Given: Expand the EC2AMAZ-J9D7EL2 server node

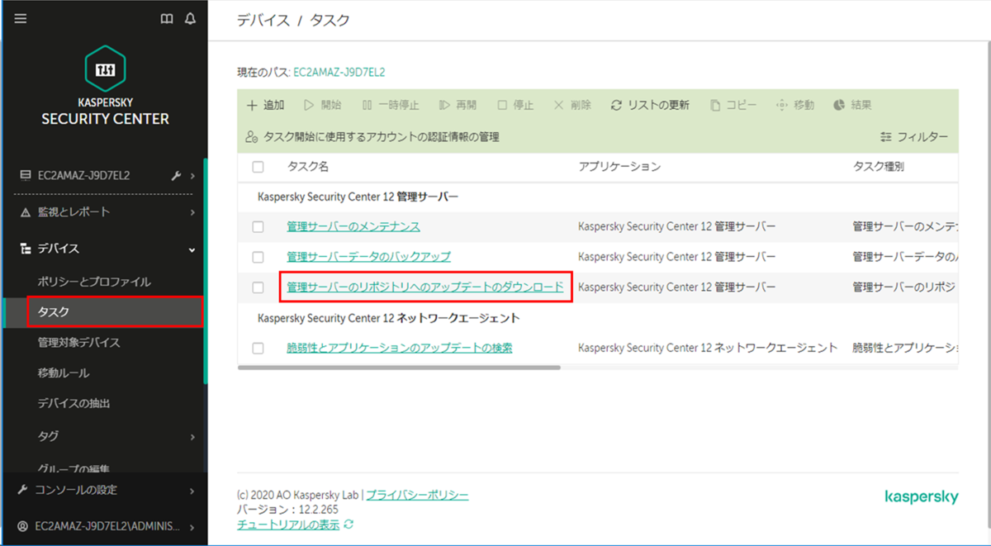Looking at the screenshot, I should (x=192, y=175).
